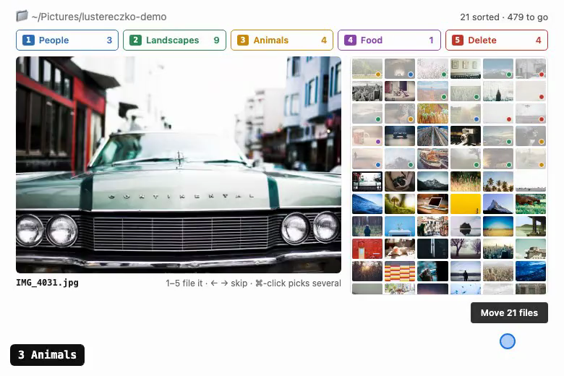Select the blue ocean wave thumbnail
The height and width of the screenshot is (376, 564).
pyautogui.click(x=367, y=204)
